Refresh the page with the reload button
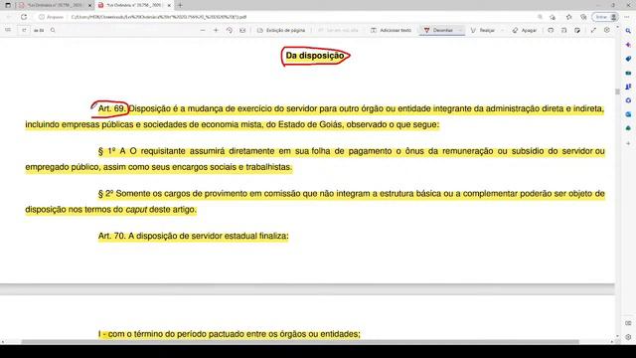The image size is (636, 358). (24, 17)
